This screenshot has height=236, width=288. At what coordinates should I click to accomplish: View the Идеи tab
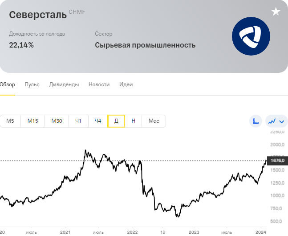[126, 84]
